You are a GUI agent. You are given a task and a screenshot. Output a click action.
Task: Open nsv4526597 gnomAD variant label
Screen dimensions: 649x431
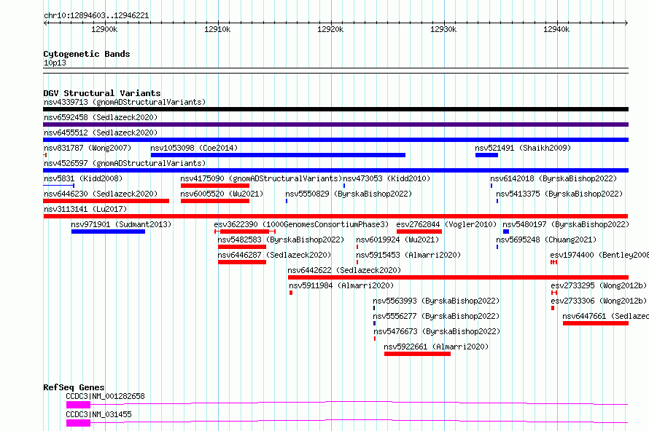tap(125, 163)
